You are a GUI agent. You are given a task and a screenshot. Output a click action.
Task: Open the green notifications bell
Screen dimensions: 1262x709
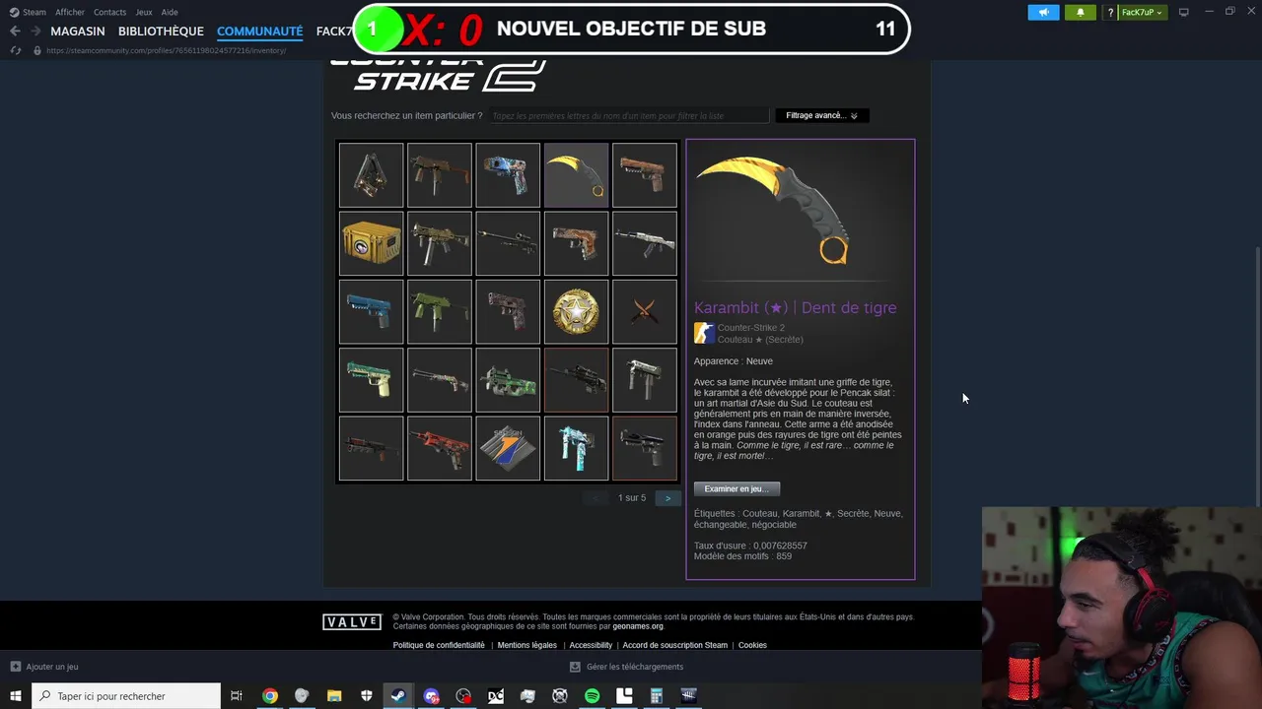(1081, 12)
